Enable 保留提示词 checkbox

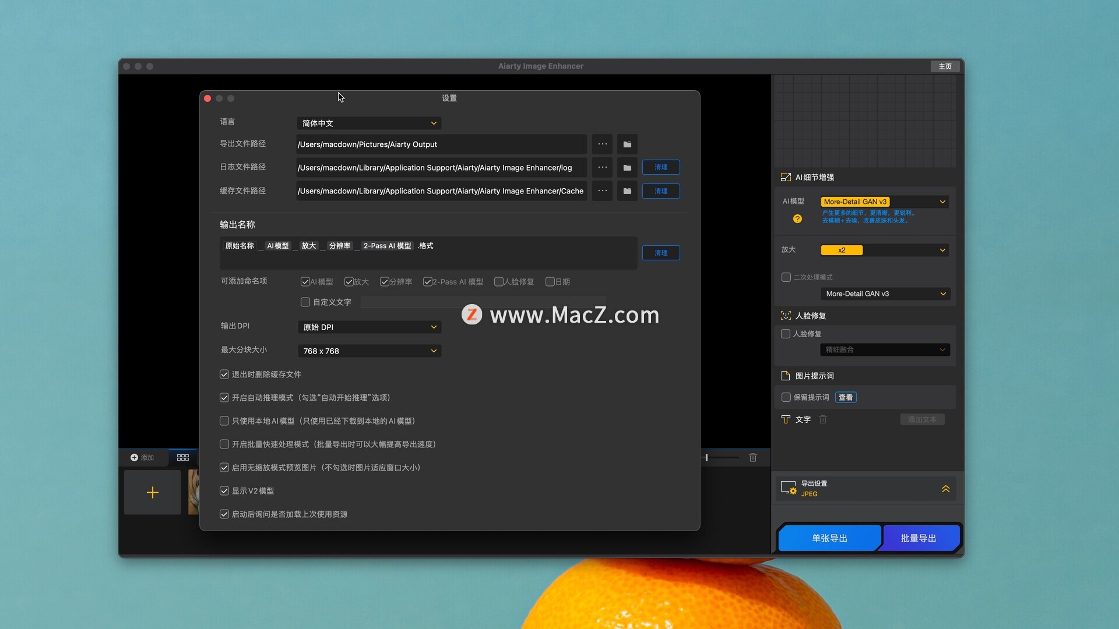tap(786, 397)
